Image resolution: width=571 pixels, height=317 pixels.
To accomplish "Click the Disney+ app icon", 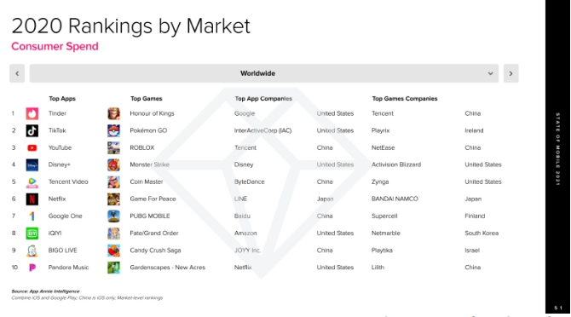I will click(x=32, y=164).
